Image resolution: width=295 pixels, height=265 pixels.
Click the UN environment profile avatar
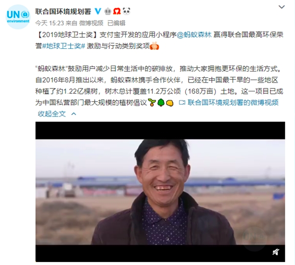coord(18,17)
